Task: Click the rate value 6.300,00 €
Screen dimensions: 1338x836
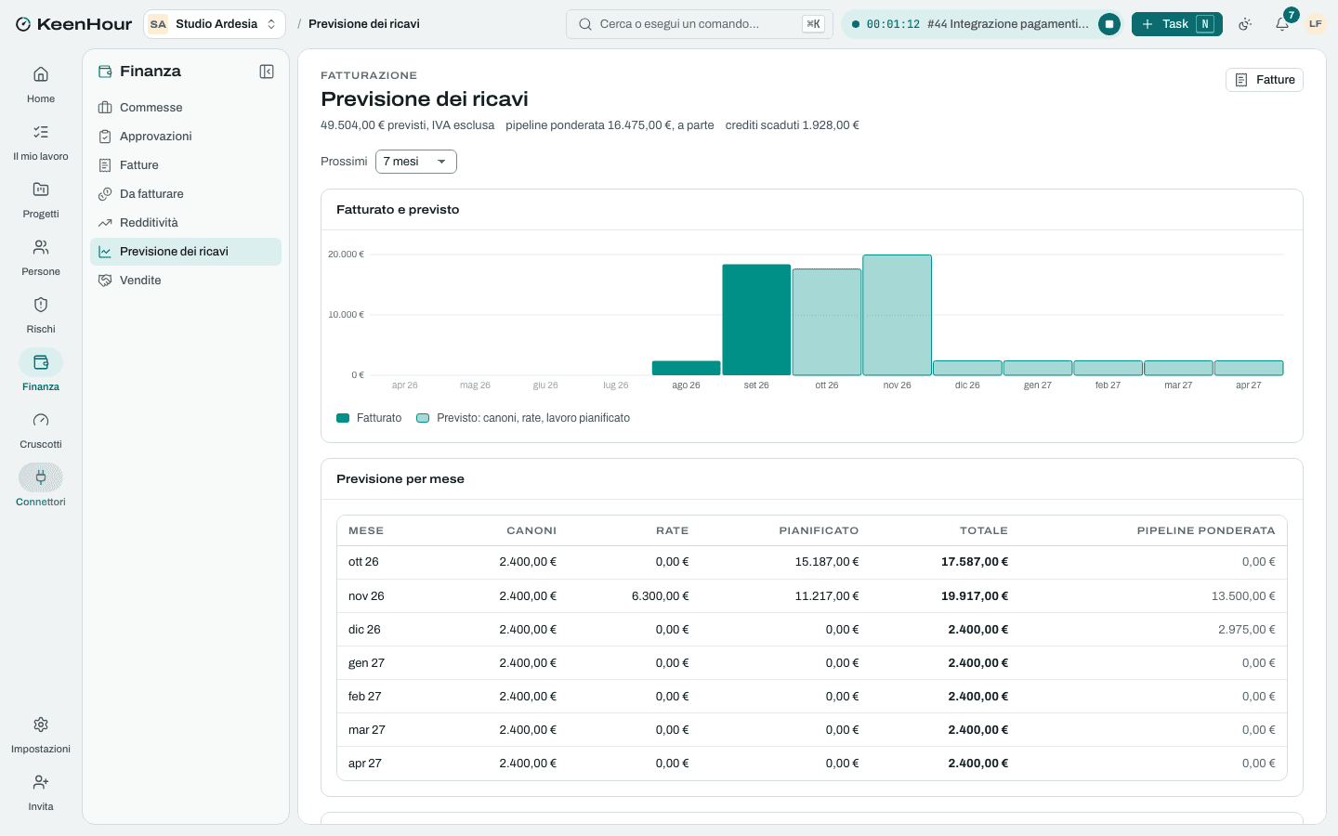Action: point(661,596)
